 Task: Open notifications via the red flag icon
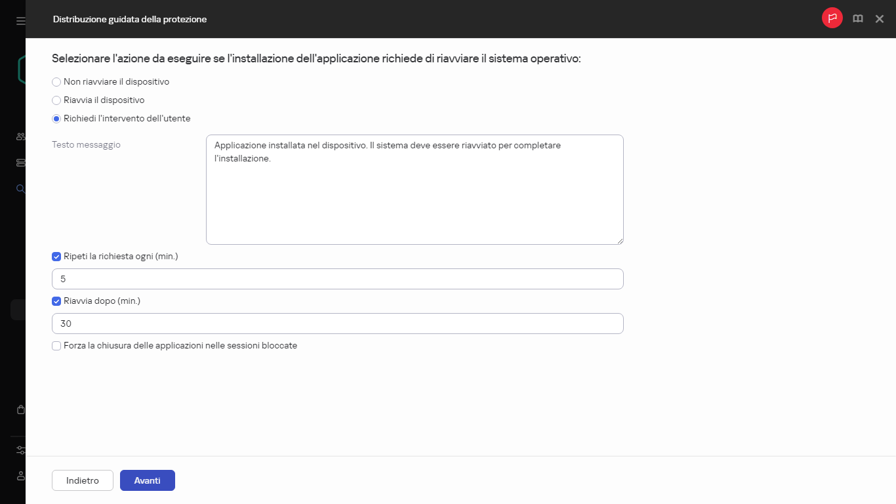[832, 18]
